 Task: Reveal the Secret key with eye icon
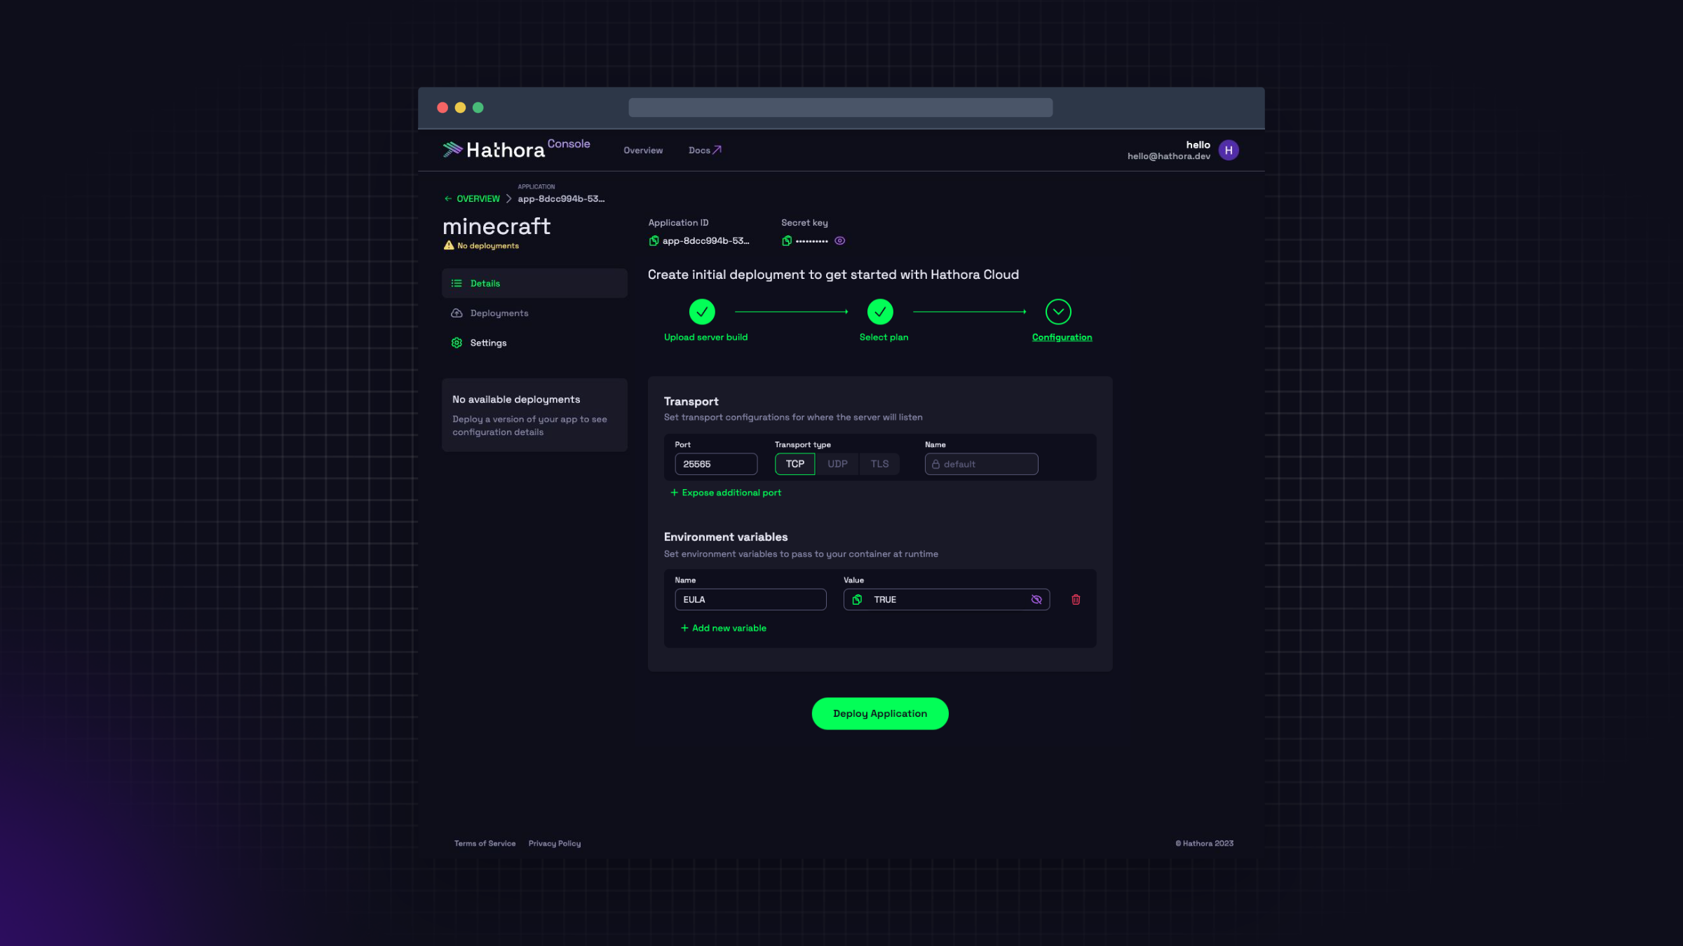click(839, 241)
